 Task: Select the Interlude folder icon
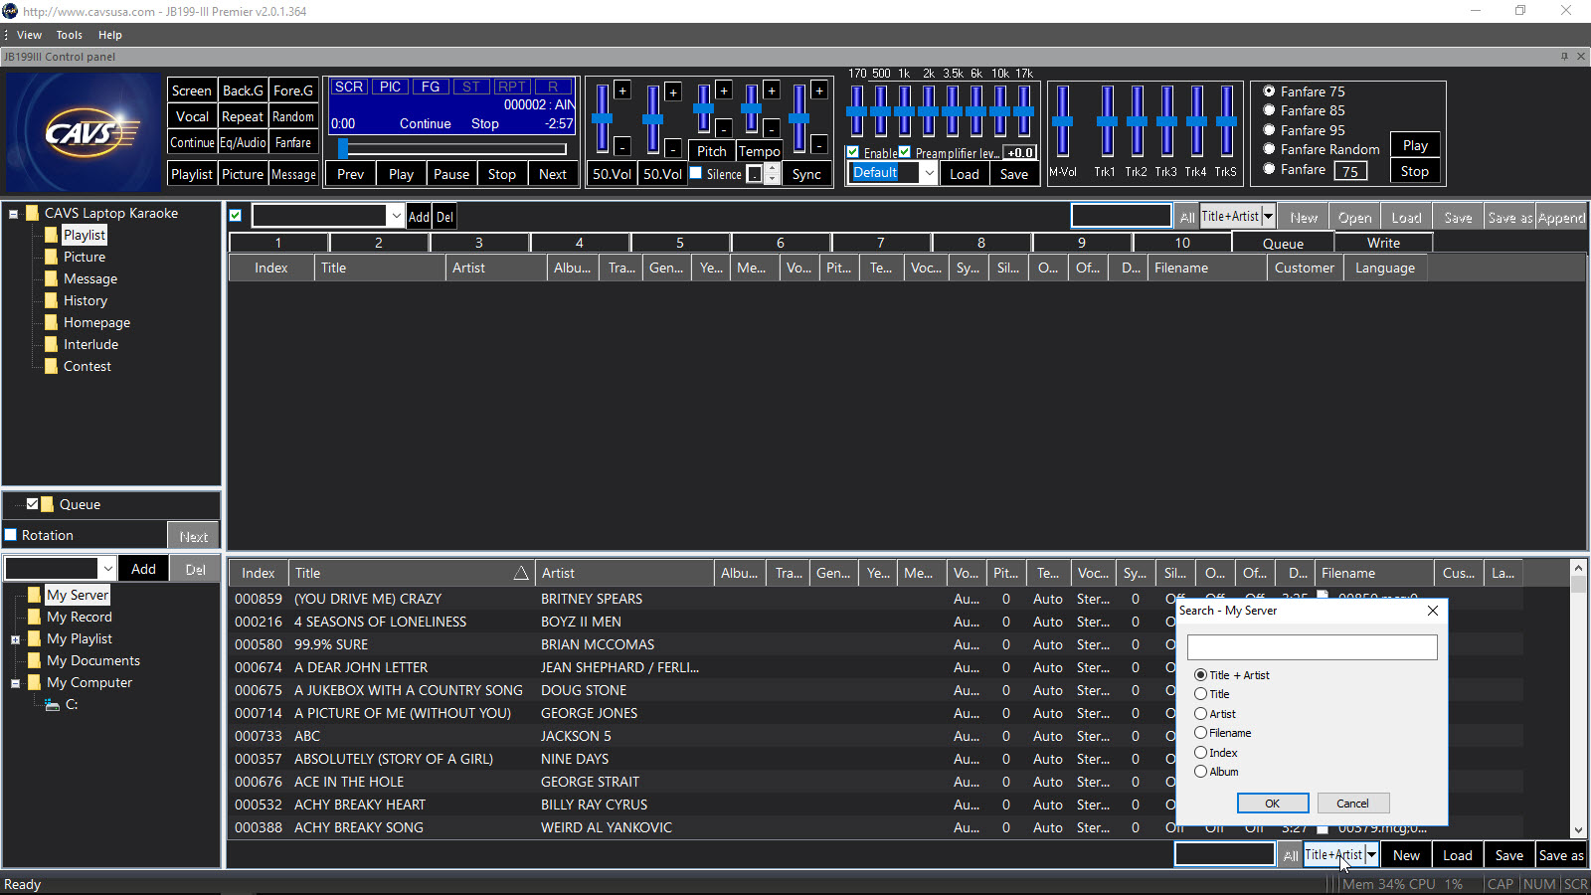(52, 344)
